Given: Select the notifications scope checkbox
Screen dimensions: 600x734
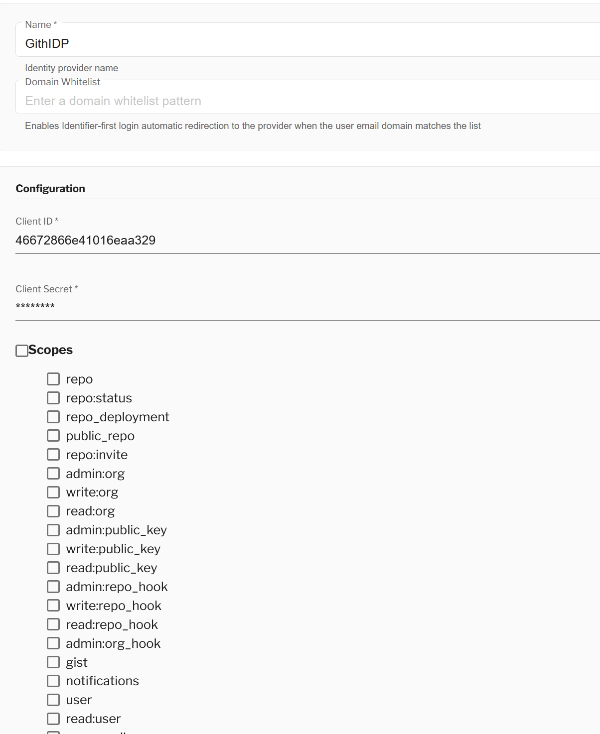Looking at the screenshot, I should (x=53, y=681).
